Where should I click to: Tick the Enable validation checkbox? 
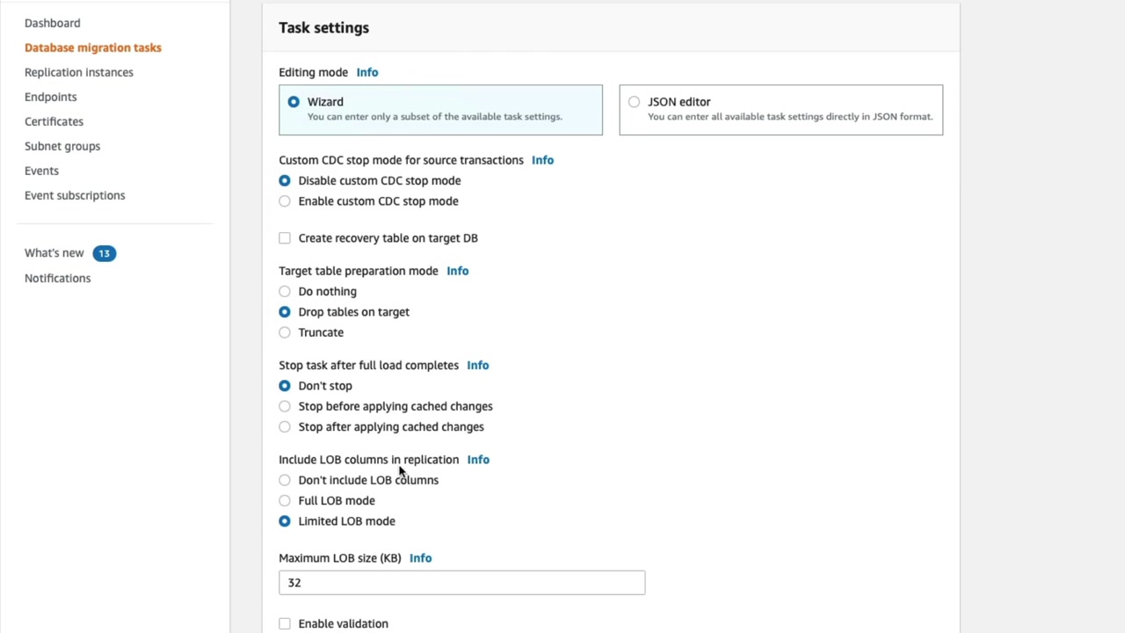[285, 623]
